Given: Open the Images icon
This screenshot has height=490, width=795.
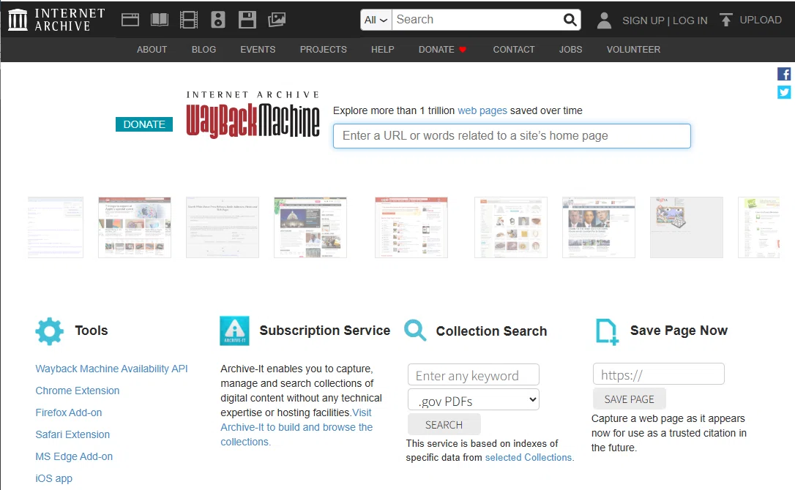Looking at the screenshot, I should [x=276, y=20].
